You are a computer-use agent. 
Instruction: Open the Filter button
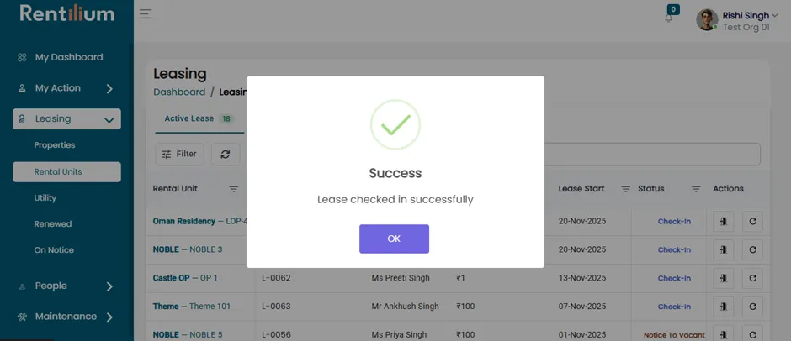click(x=179, y=155)
